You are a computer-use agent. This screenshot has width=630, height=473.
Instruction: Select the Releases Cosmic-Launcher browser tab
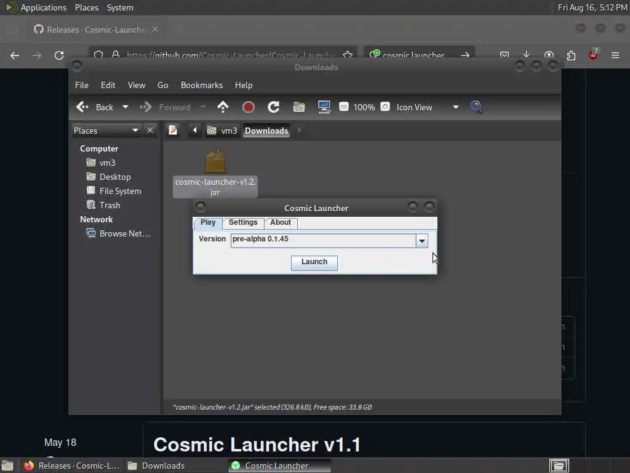95,30
